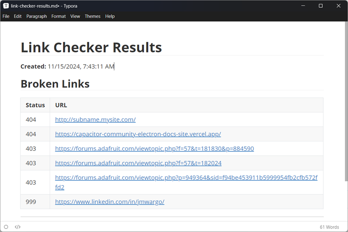Close the Typora window

tap(338, 6)
